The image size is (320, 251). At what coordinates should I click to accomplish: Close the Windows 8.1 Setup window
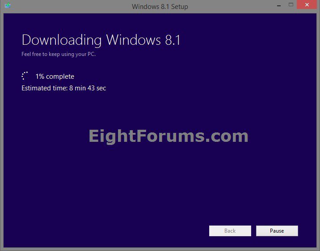click(x=307, y=5)
